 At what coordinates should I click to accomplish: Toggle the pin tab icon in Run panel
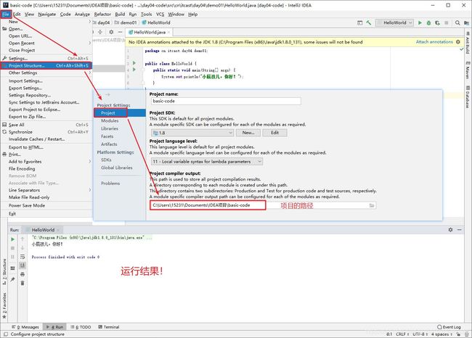pyautogui.click(x=12, y=280)
